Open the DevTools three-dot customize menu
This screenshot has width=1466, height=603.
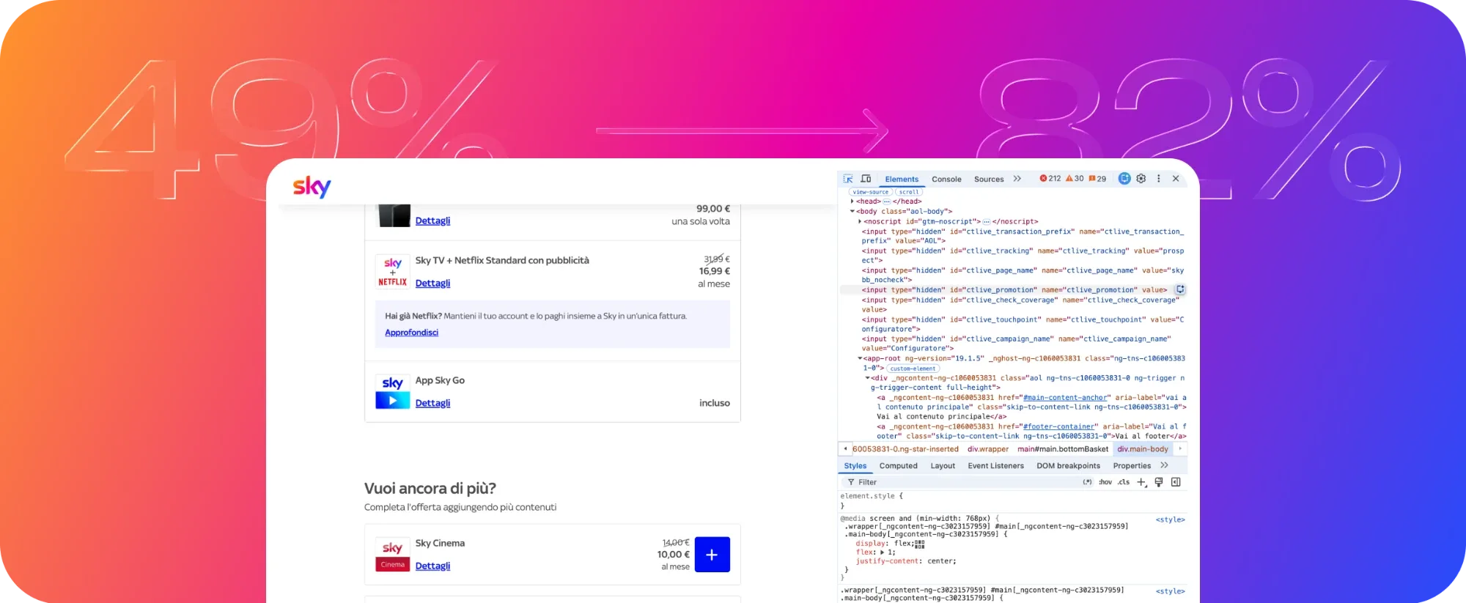pyautogui.click(x=1159, y=179)
